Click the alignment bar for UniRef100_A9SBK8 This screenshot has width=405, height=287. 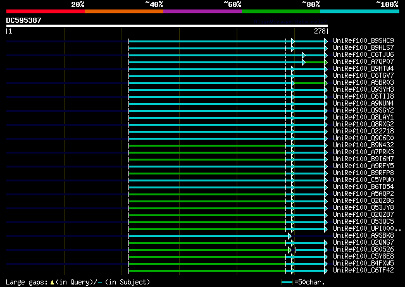tap(210, 236)
